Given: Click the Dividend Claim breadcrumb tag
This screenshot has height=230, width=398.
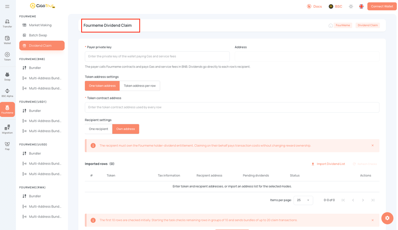Looking at the screenshot, I should click(x=367, y=25).
